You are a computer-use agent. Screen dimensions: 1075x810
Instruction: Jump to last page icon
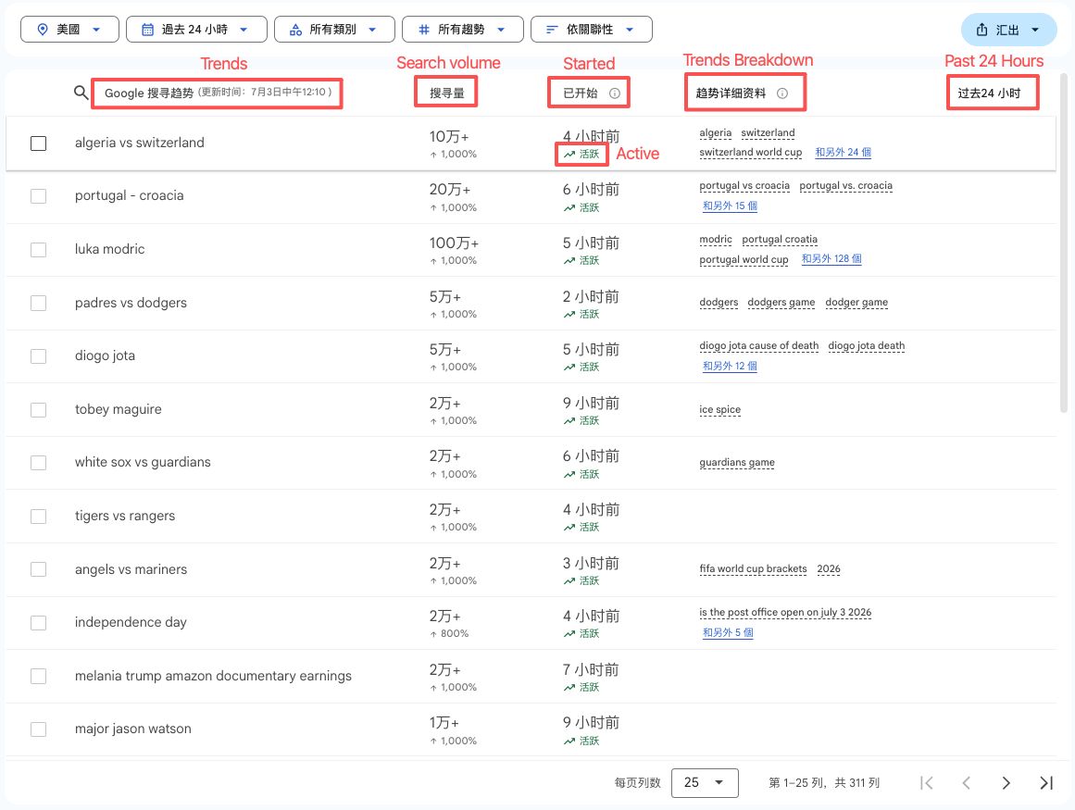(1046, 782)
